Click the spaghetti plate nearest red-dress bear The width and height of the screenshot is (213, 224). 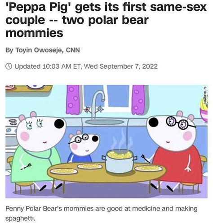tap(148, 168)
